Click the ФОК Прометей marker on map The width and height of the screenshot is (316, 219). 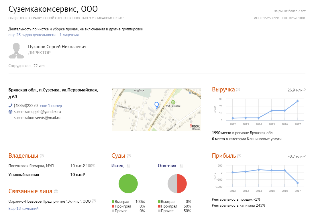(173, 102)
